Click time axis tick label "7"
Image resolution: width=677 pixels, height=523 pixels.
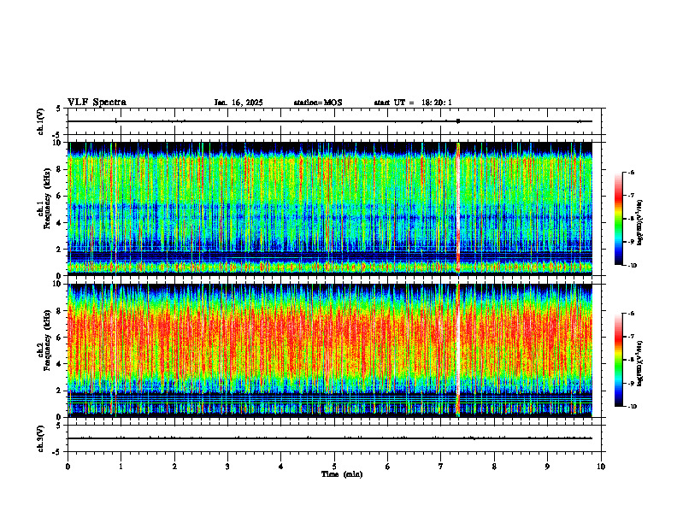(441, 467)
